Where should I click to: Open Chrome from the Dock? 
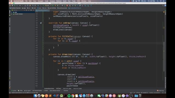pos(73,96)
